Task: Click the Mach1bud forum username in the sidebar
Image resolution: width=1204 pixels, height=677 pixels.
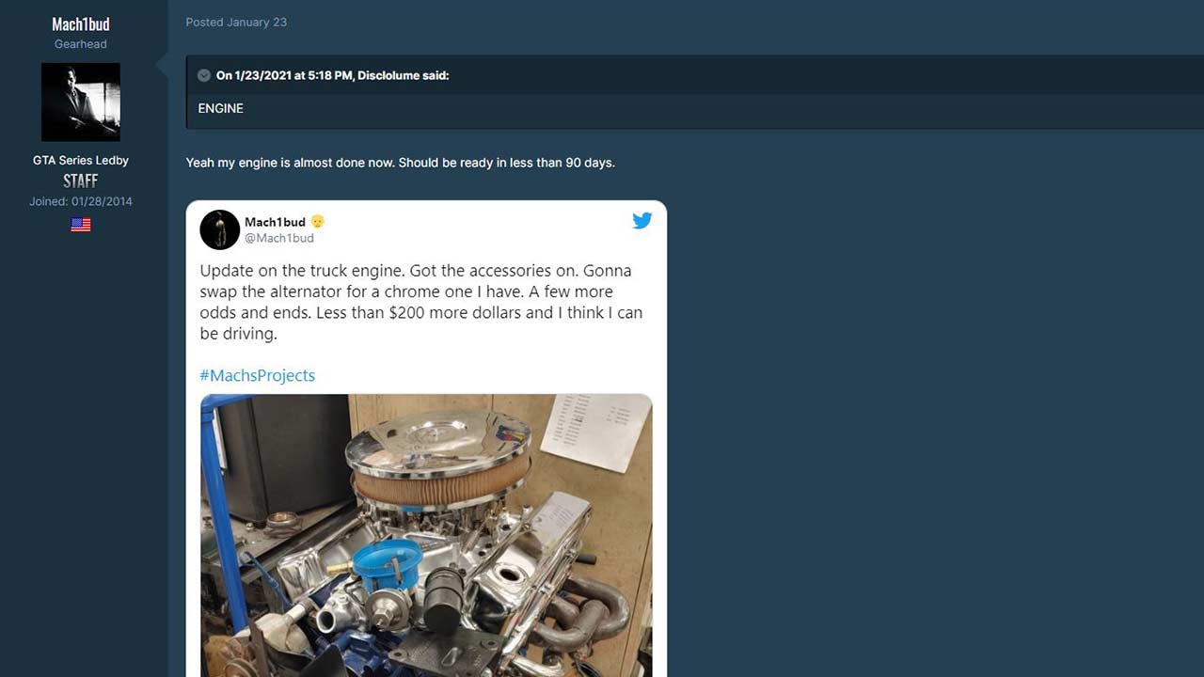Action: click(x=81, y=24)
